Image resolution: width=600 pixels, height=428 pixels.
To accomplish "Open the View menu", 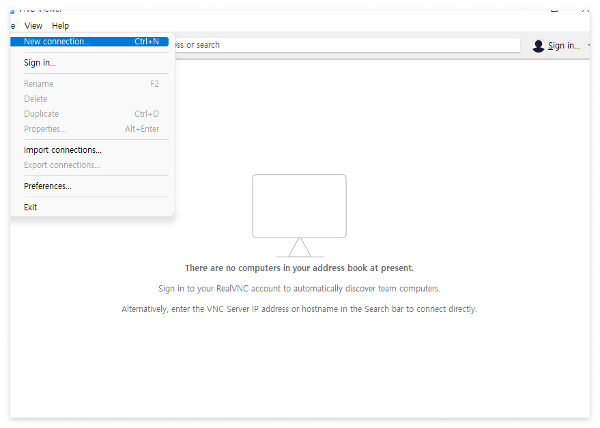I will coord(33,26).
